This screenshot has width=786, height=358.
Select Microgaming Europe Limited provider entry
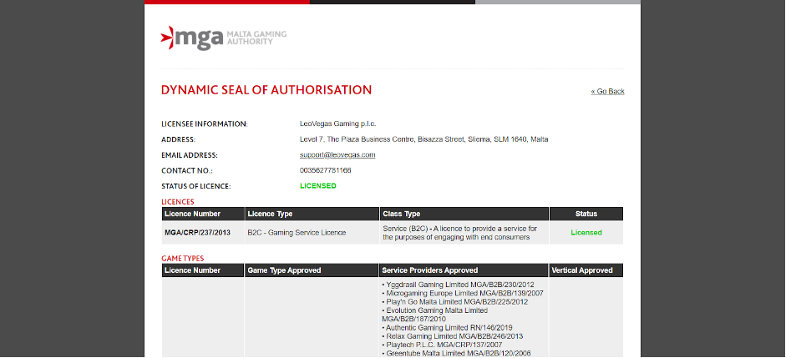pyautogui.click(x=463, y=294)
